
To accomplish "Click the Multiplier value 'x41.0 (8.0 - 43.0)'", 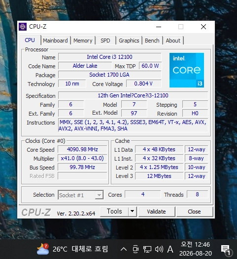I will (82, 158).
